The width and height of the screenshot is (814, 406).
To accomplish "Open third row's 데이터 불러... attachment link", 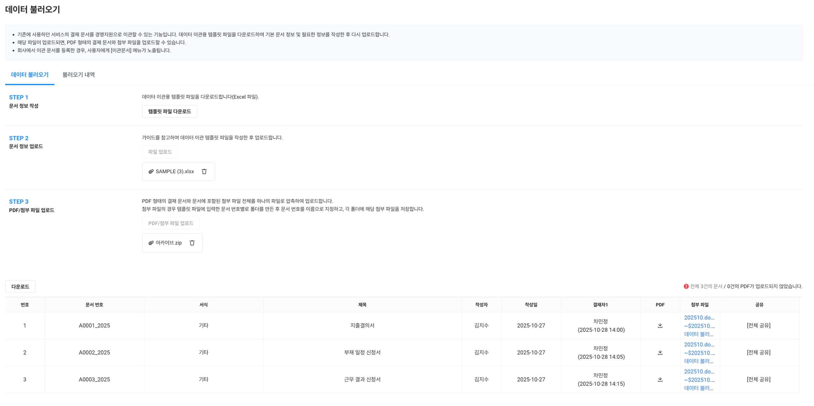I will click(x=698, y=388).
